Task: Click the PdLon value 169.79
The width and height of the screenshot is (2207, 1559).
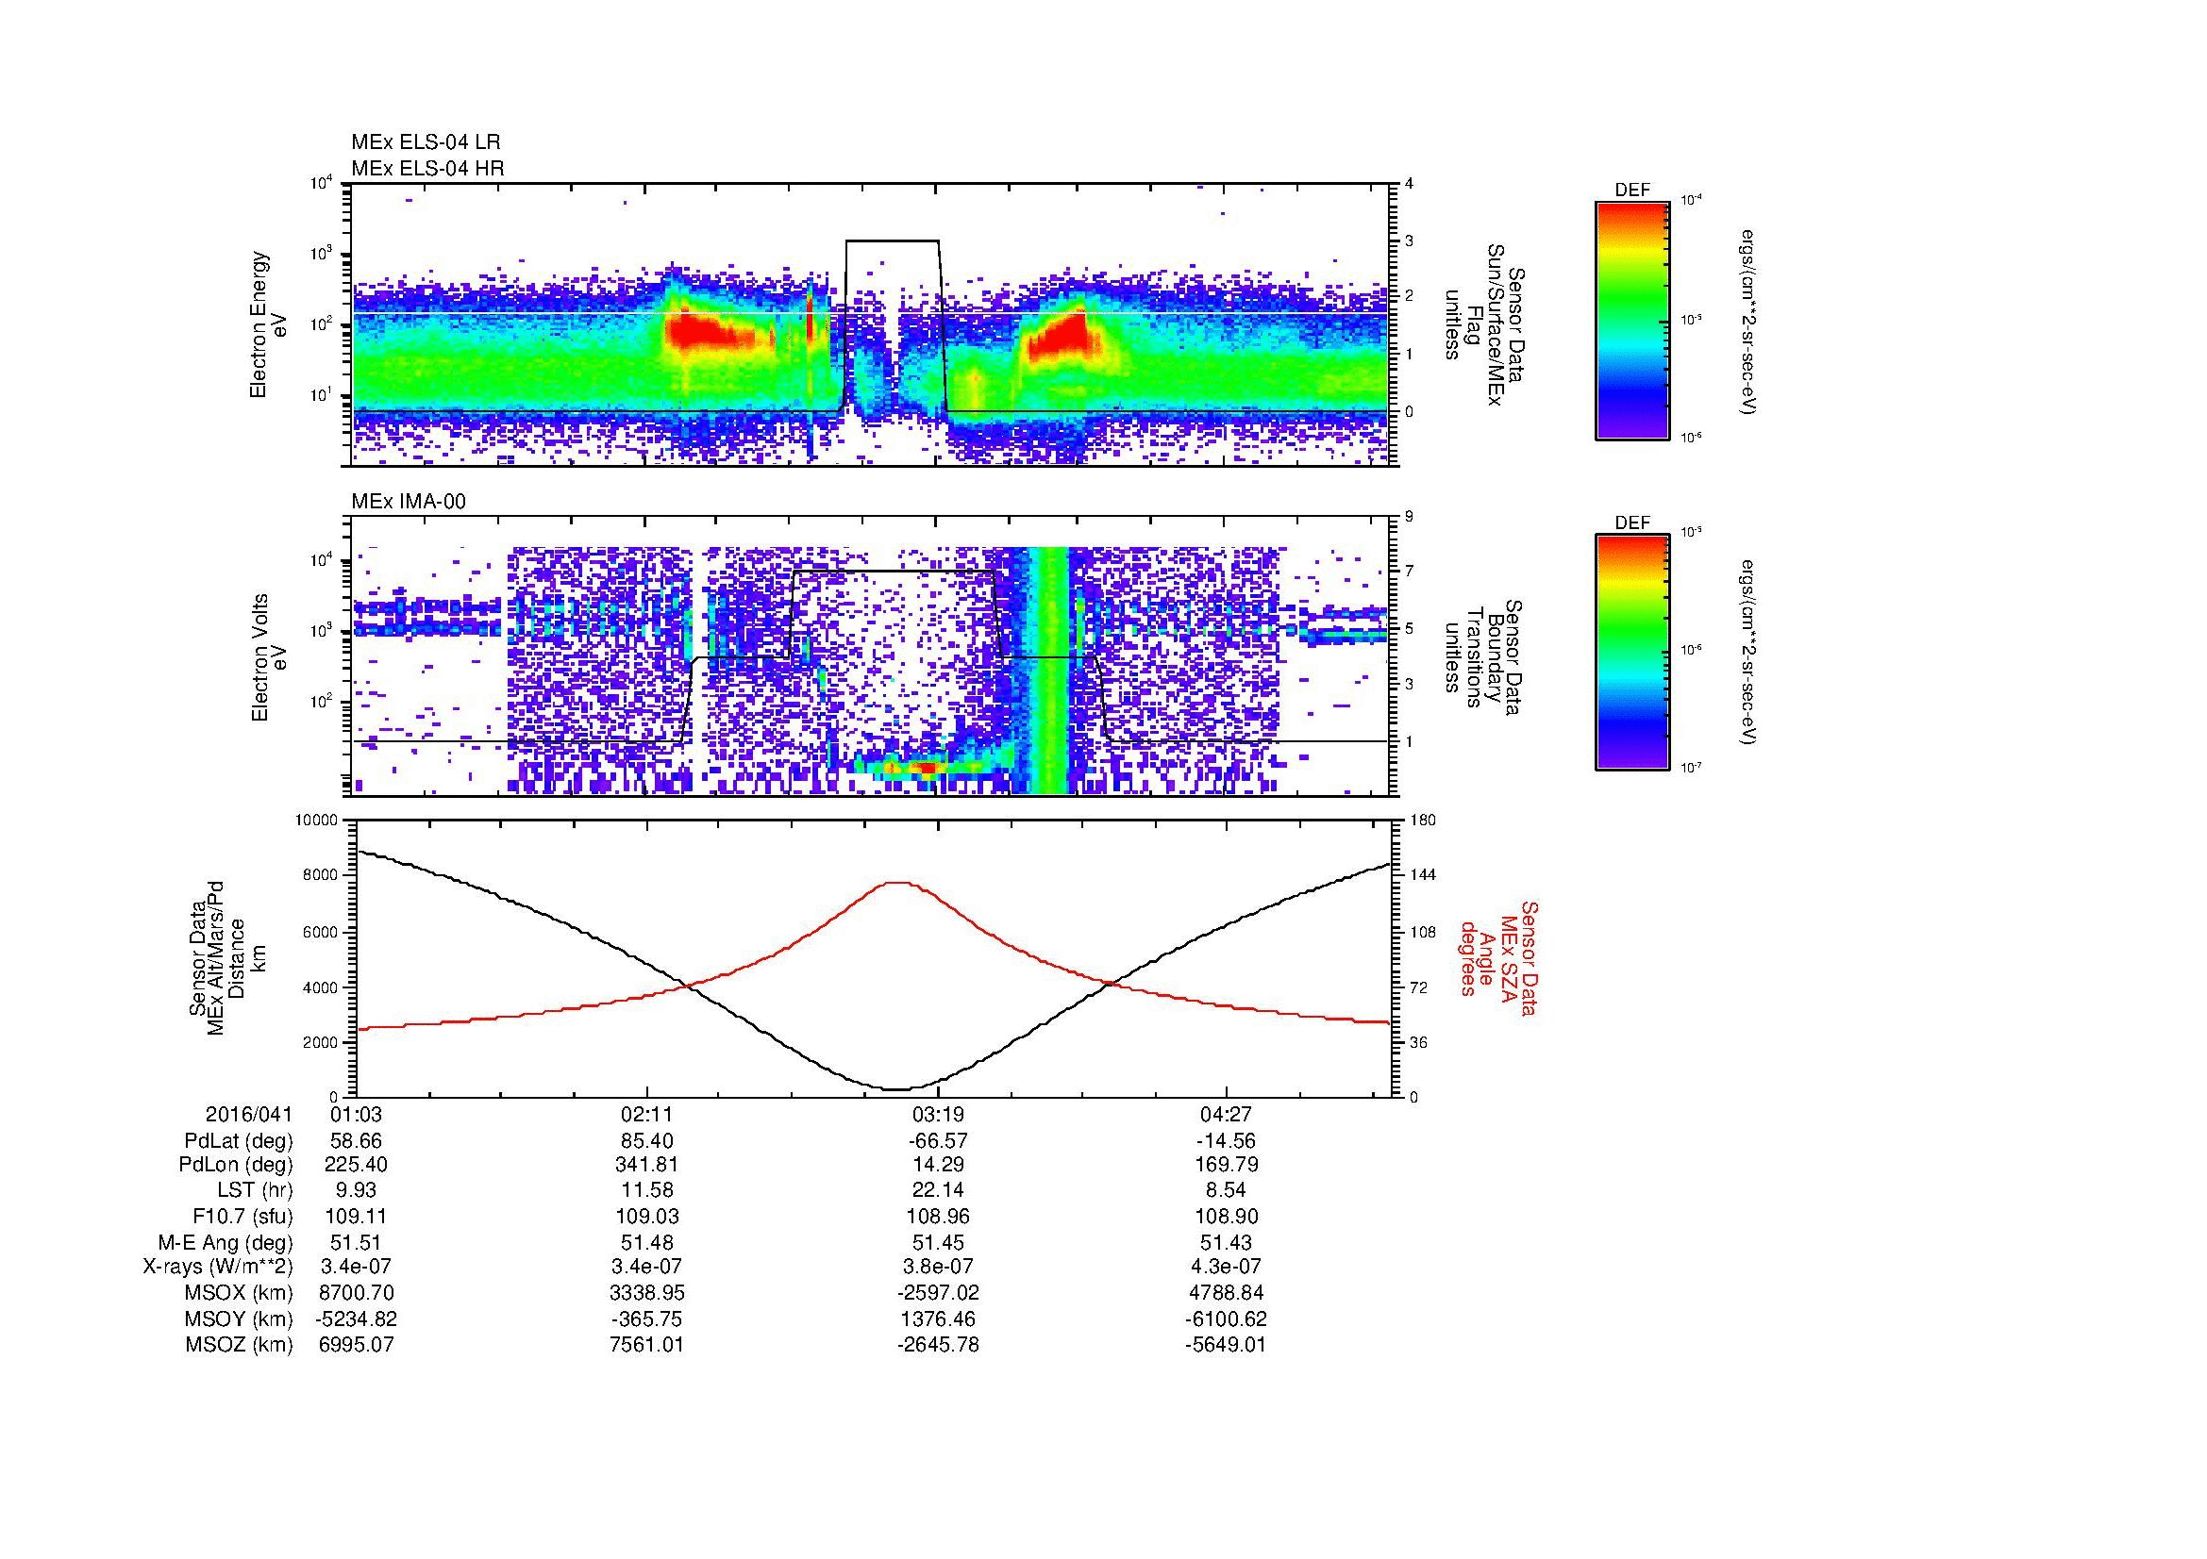Action: [1227, 1165]
